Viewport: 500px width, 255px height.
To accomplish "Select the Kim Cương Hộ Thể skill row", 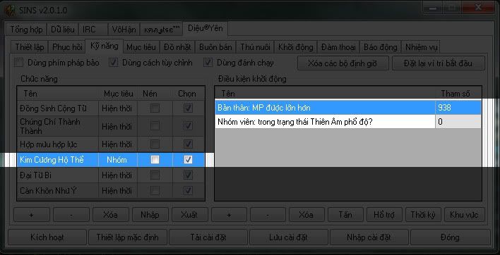I will [111, 160].
